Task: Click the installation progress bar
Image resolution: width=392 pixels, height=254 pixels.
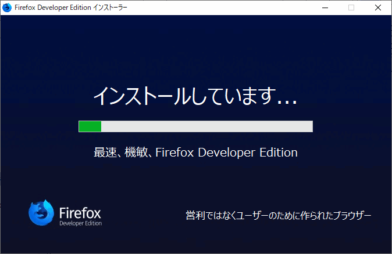Action: (x=195, y=126)
